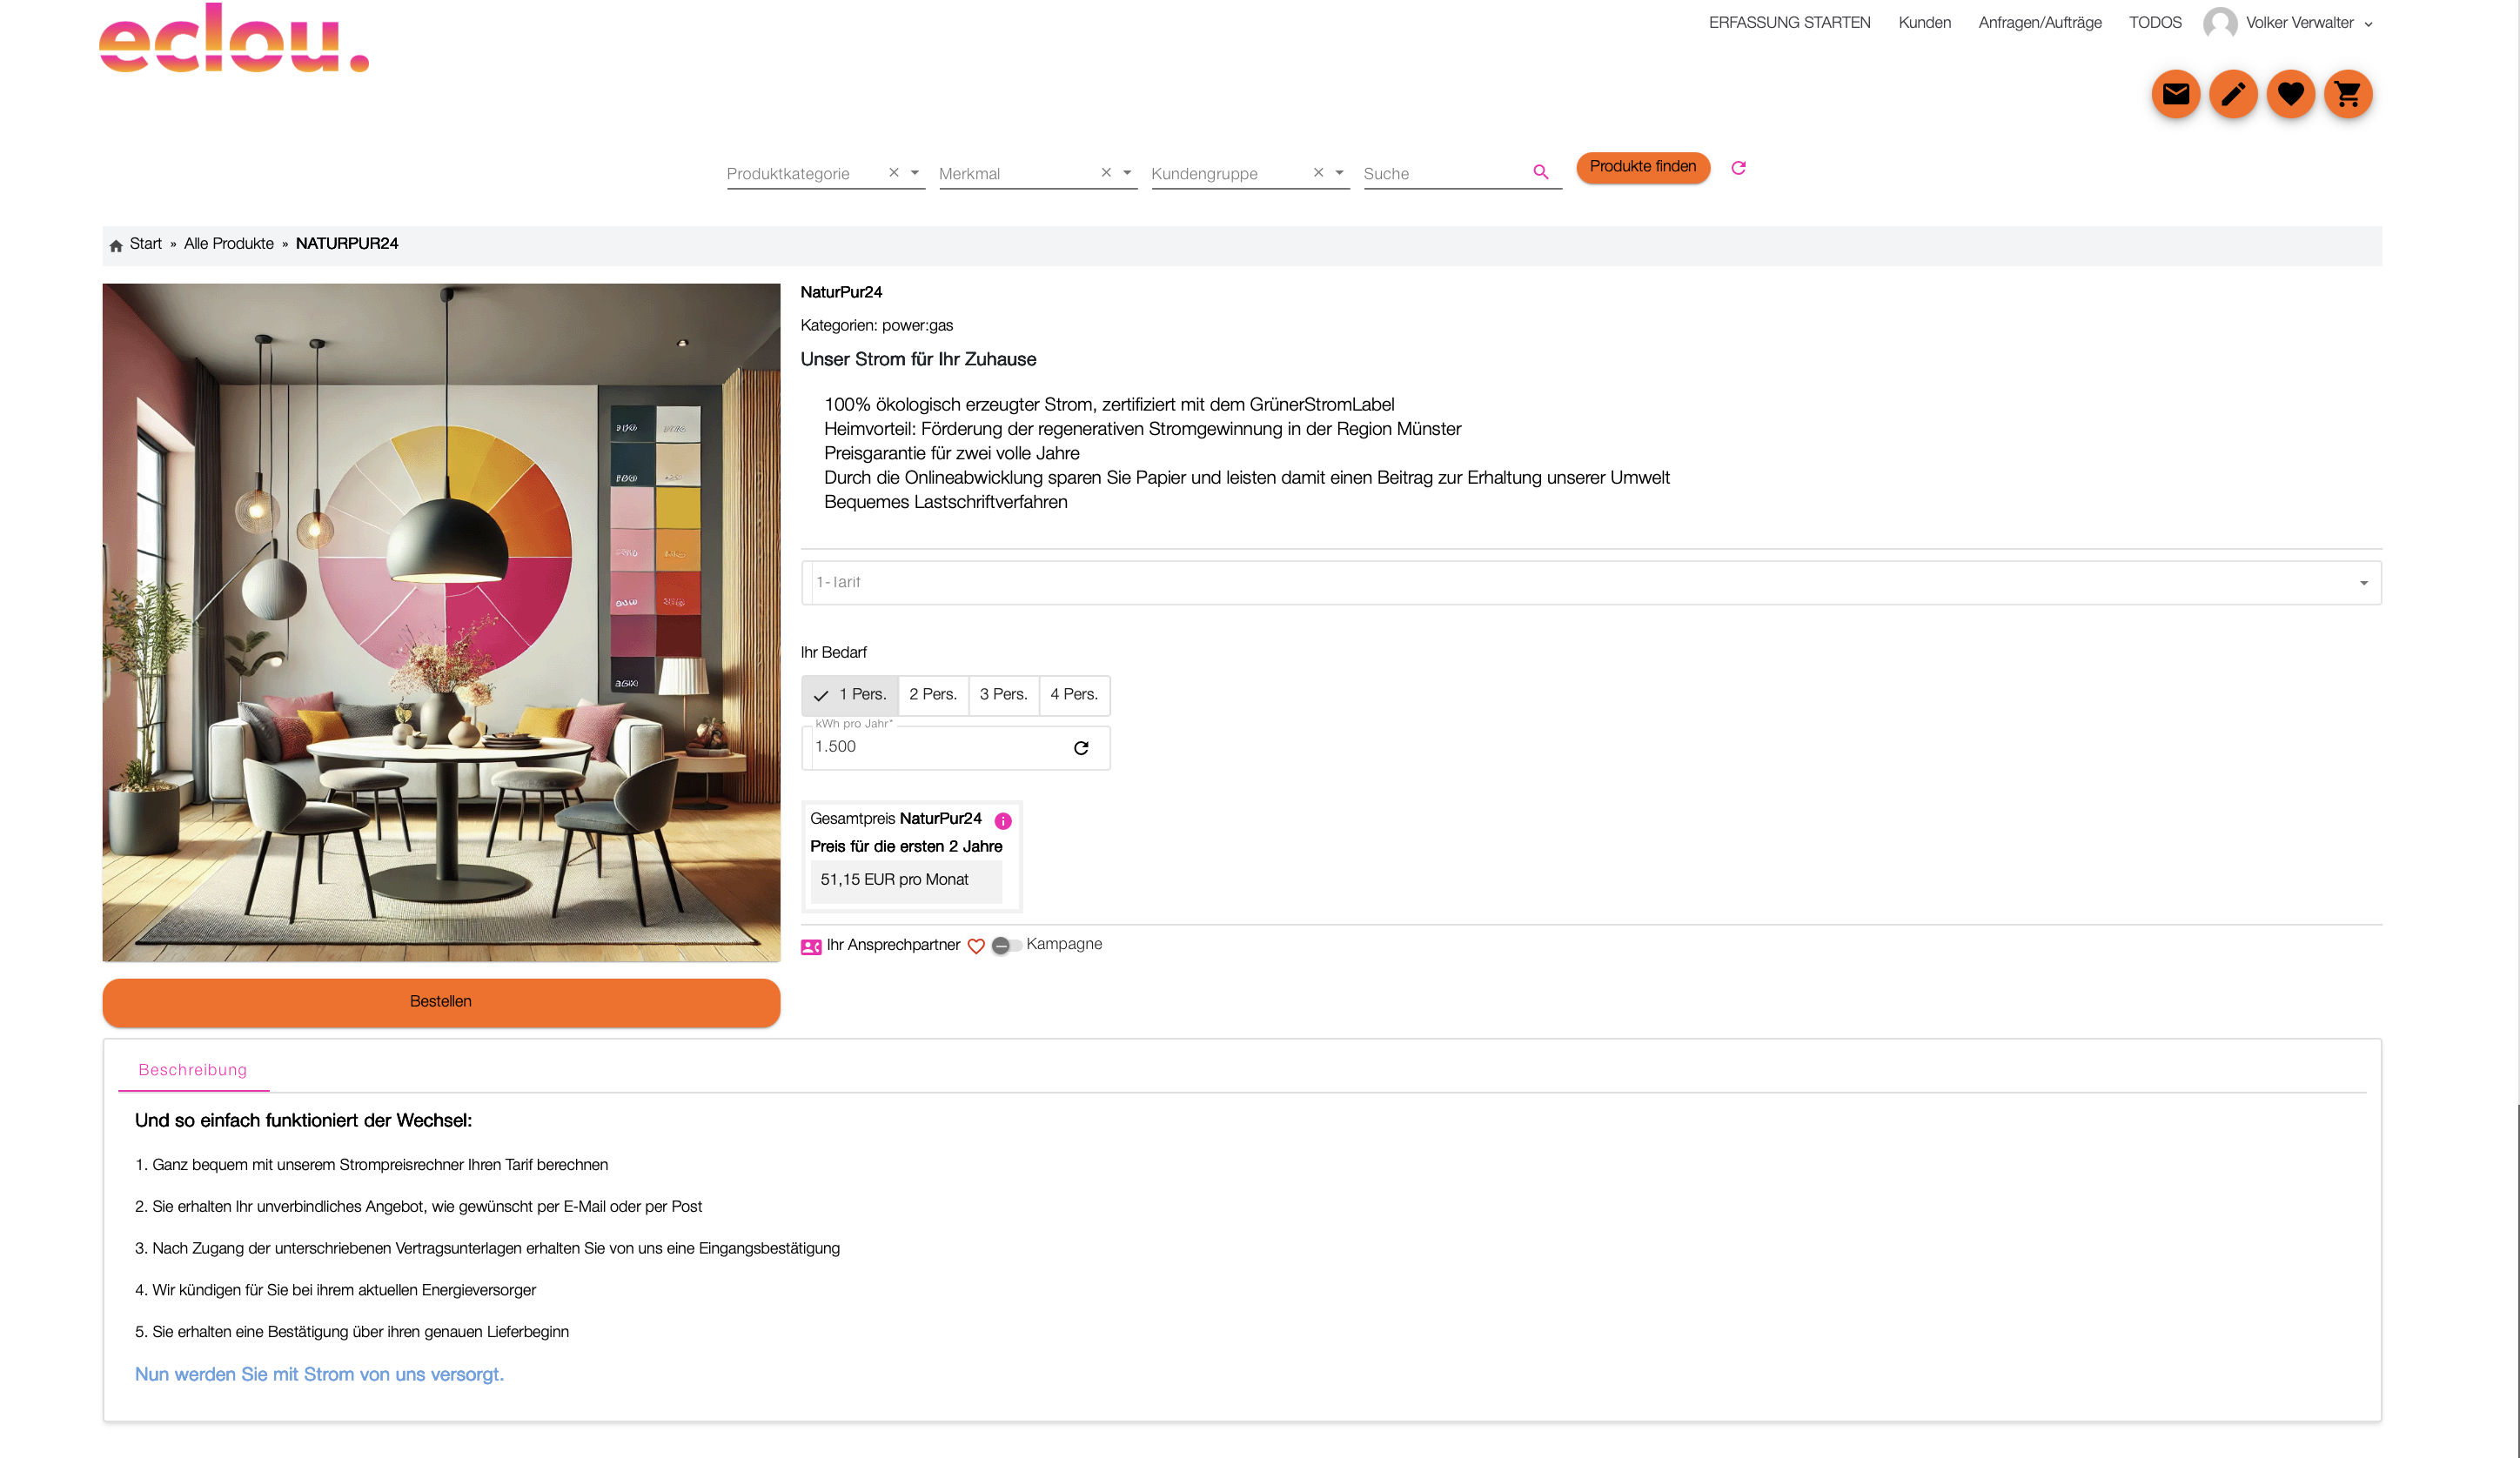Add product to favorites with outline heart
Viewport: 2520px width, 1458px height.
tap(976, 946)
